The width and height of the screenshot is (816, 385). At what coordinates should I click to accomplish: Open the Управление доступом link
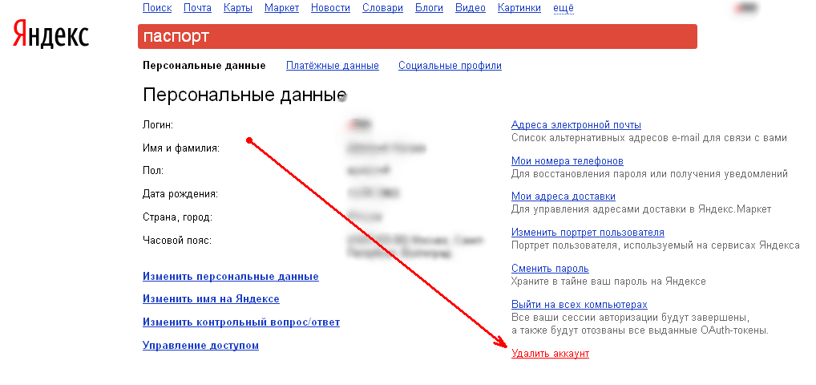tap(200, 346)
